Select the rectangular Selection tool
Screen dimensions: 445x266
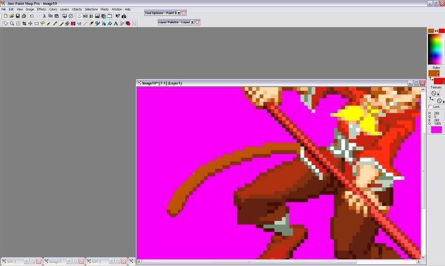[x=37, y=23]
